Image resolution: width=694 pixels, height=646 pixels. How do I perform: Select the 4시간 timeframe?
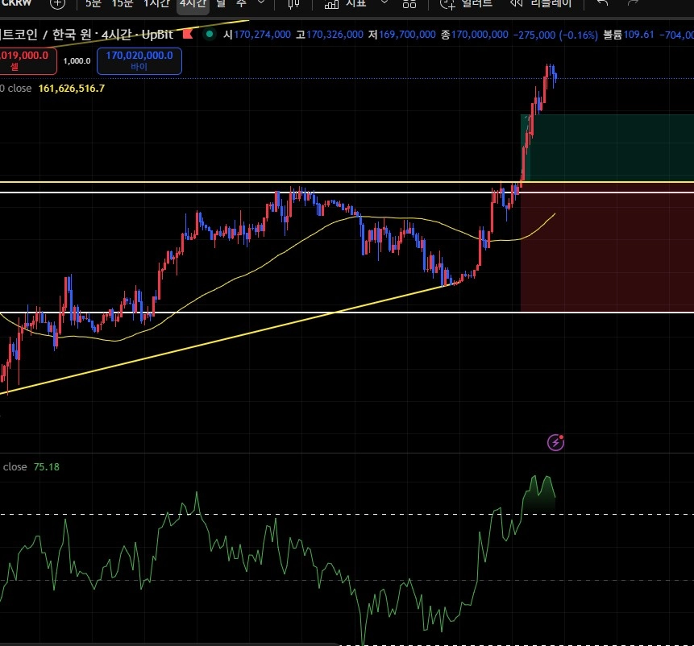click(x=193, y=4)
